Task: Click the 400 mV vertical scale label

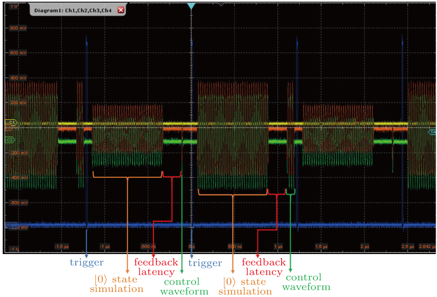Action: click(x=18, y=78)
